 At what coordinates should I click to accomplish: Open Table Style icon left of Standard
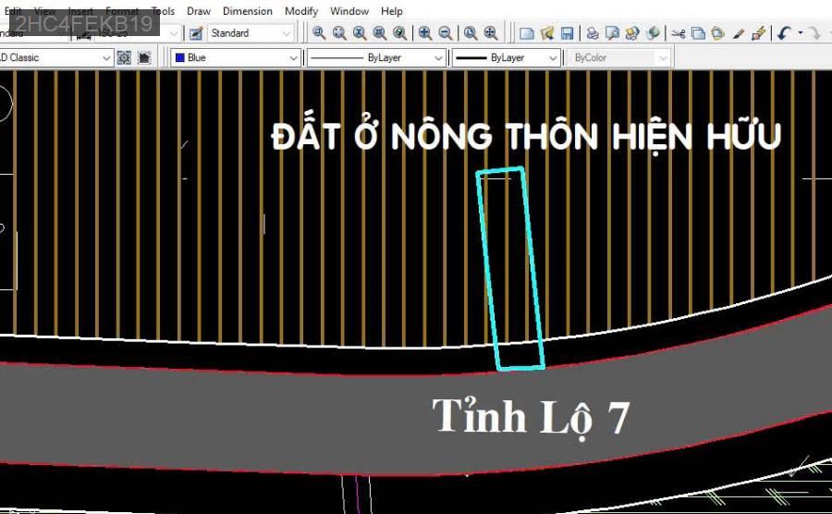196,33
